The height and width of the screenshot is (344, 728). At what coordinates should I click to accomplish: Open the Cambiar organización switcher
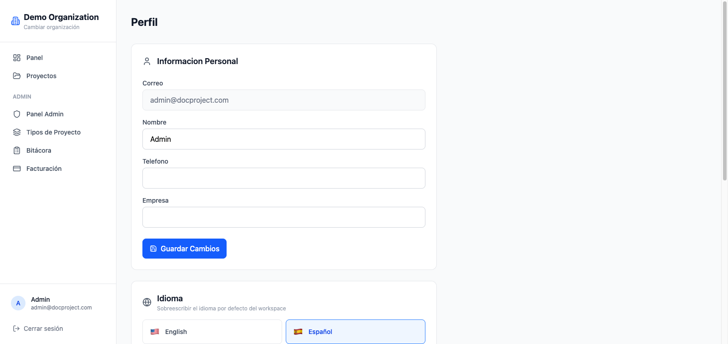tap(51, 27)
